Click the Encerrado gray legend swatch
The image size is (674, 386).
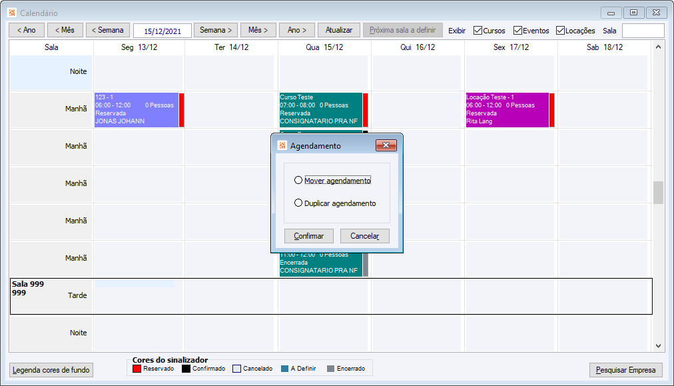(x=330, y=369)
